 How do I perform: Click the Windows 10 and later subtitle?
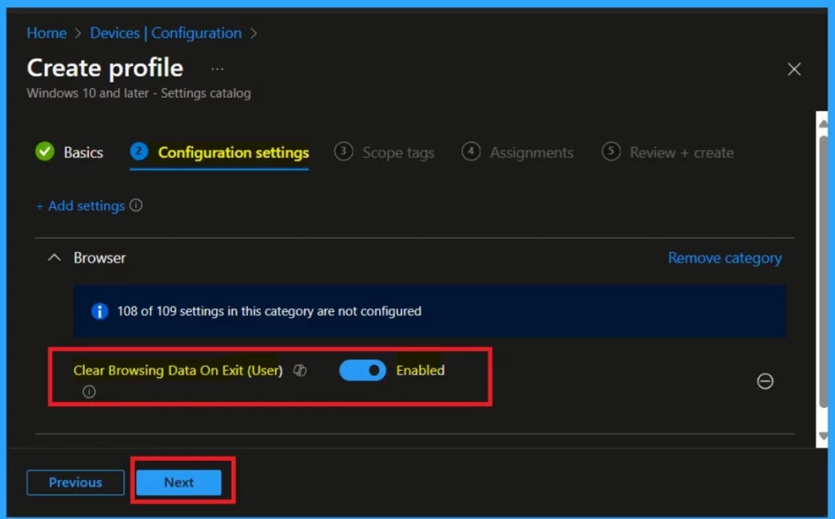[x=139, y=93]
